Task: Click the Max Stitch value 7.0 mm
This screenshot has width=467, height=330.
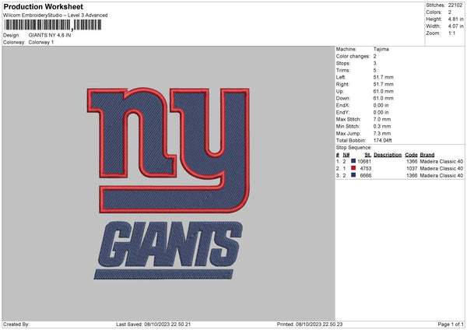Action: click(382, 119)
